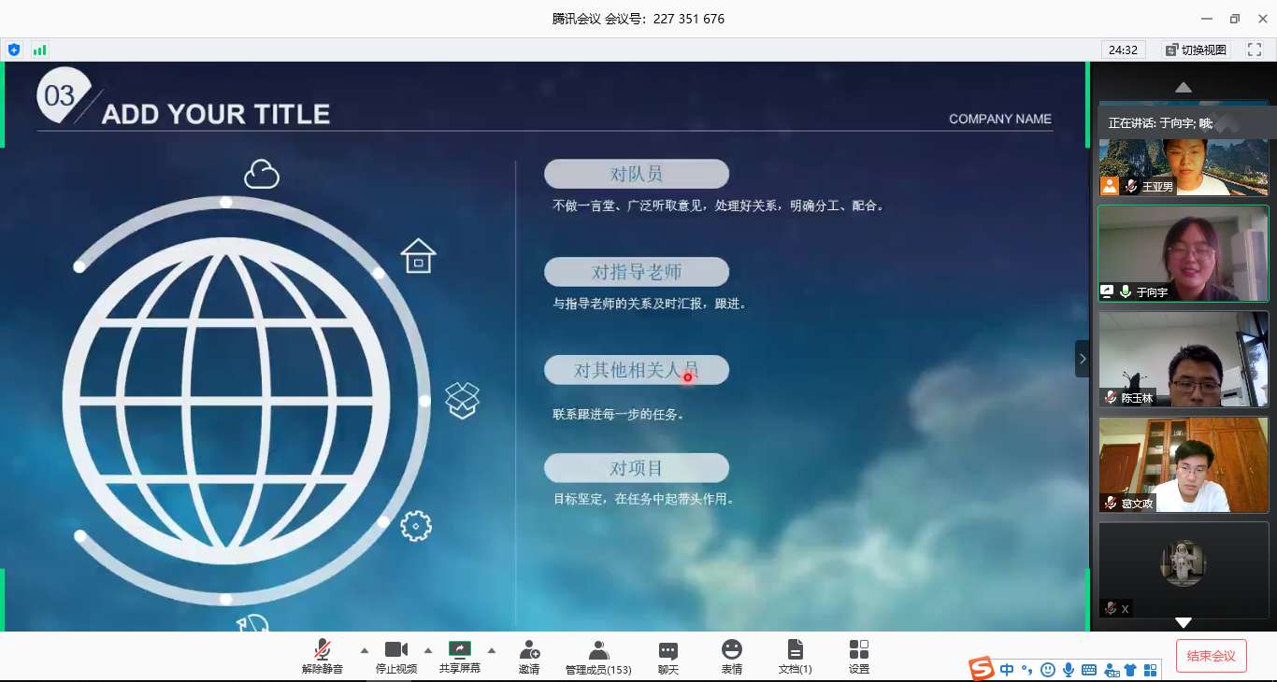Click the 解除静音 microphone icon
The width and height of the screenshot is (1277, 682).
tap(322, 650)
